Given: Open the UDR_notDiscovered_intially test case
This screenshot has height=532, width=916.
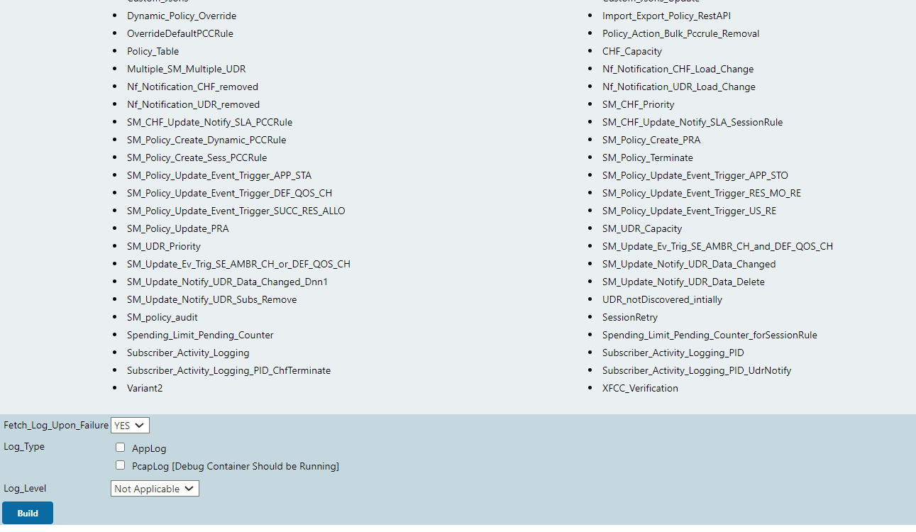Looking at the screenshot, I should [662, 299].
